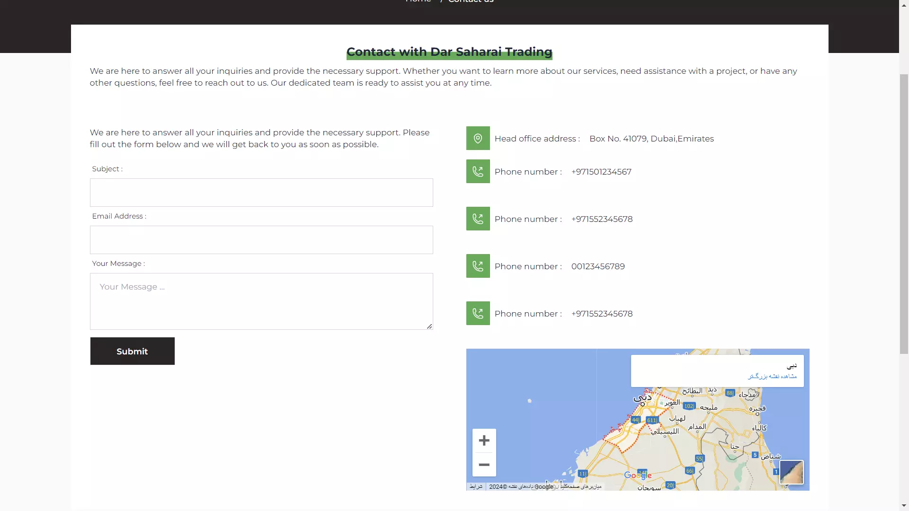Switch map to satellite view thumbnail
The height and width of the screenshot is (511, 909).
(791, 472)
